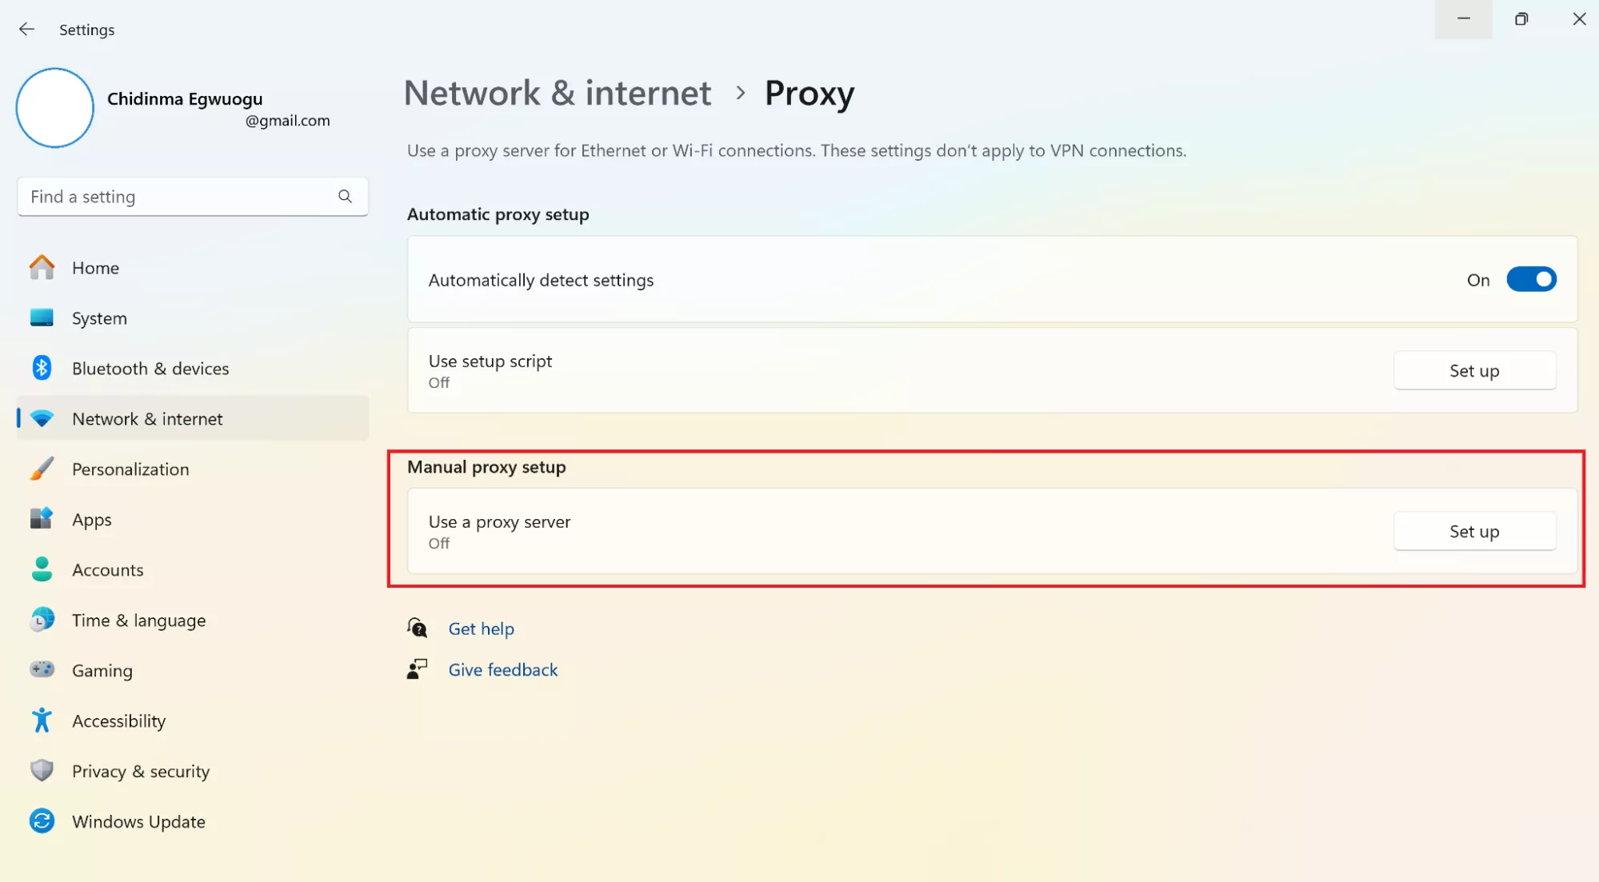The width and height of the screenshot is (1599, 882).
Task: Turn off Automatically detect settings toggle
Action: [x=1530, y=280]
